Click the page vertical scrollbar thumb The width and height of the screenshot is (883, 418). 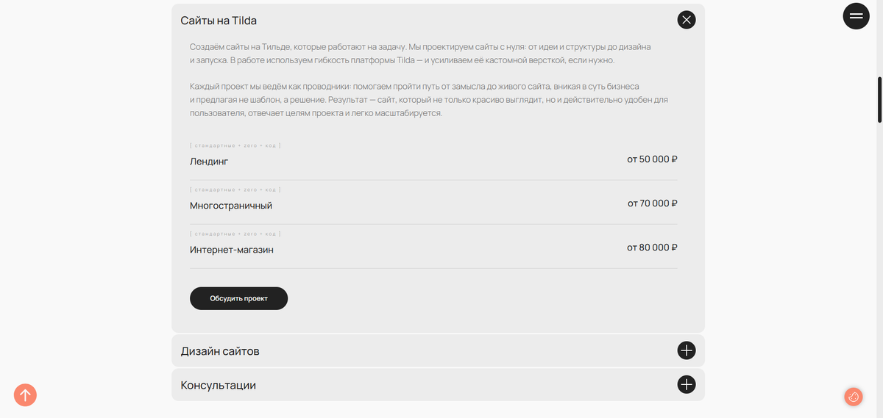pyautogui.click(x=880, y=99)
